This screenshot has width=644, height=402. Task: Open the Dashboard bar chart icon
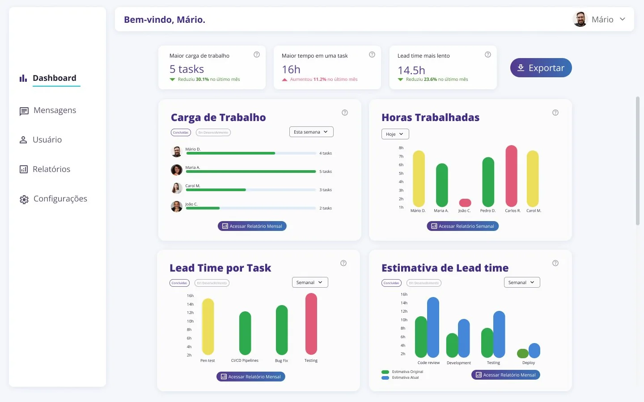pyautogui.click(x=23, y=78)
